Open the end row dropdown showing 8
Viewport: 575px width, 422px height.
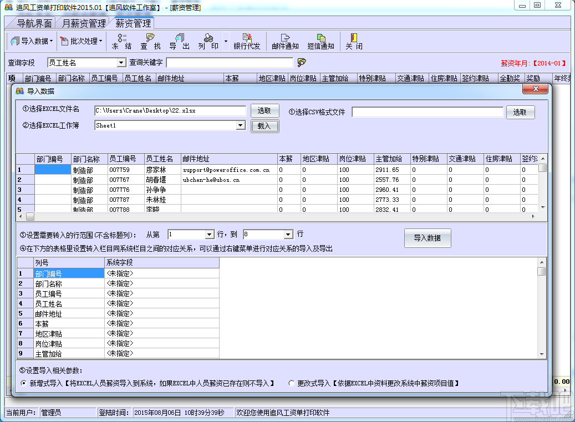(288, 235)
